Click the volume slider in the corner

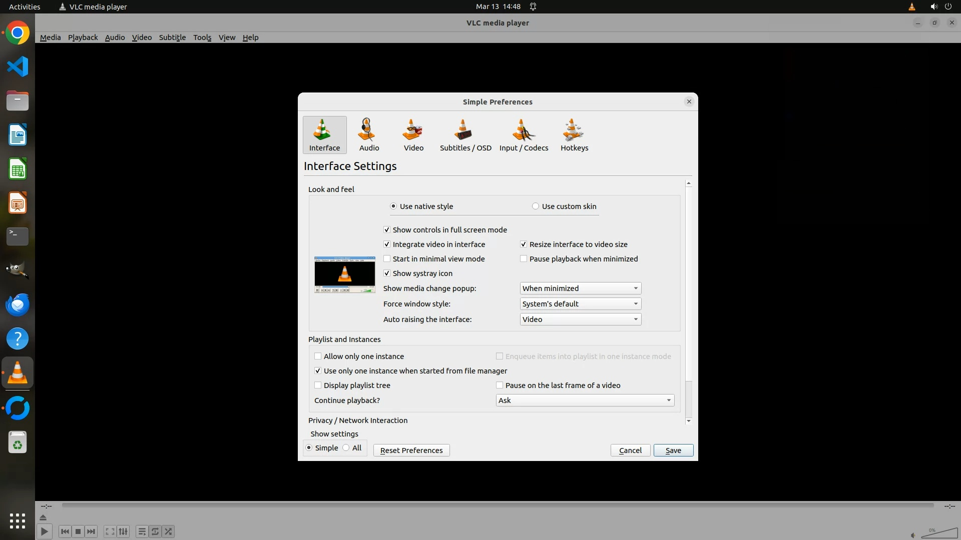click(x=939, y=534)
